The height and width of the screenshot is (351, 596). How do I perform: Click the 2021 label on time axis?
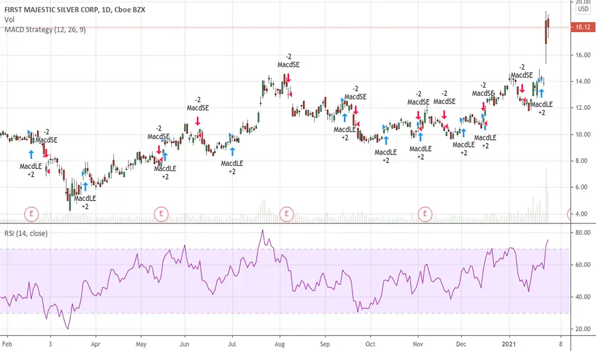point(509,344)
